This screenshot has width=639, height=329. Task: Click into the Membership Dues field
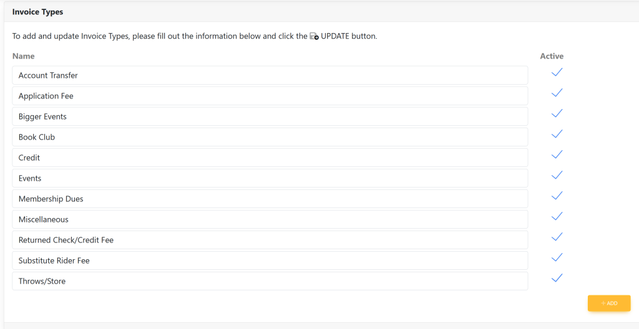(270, 199)
